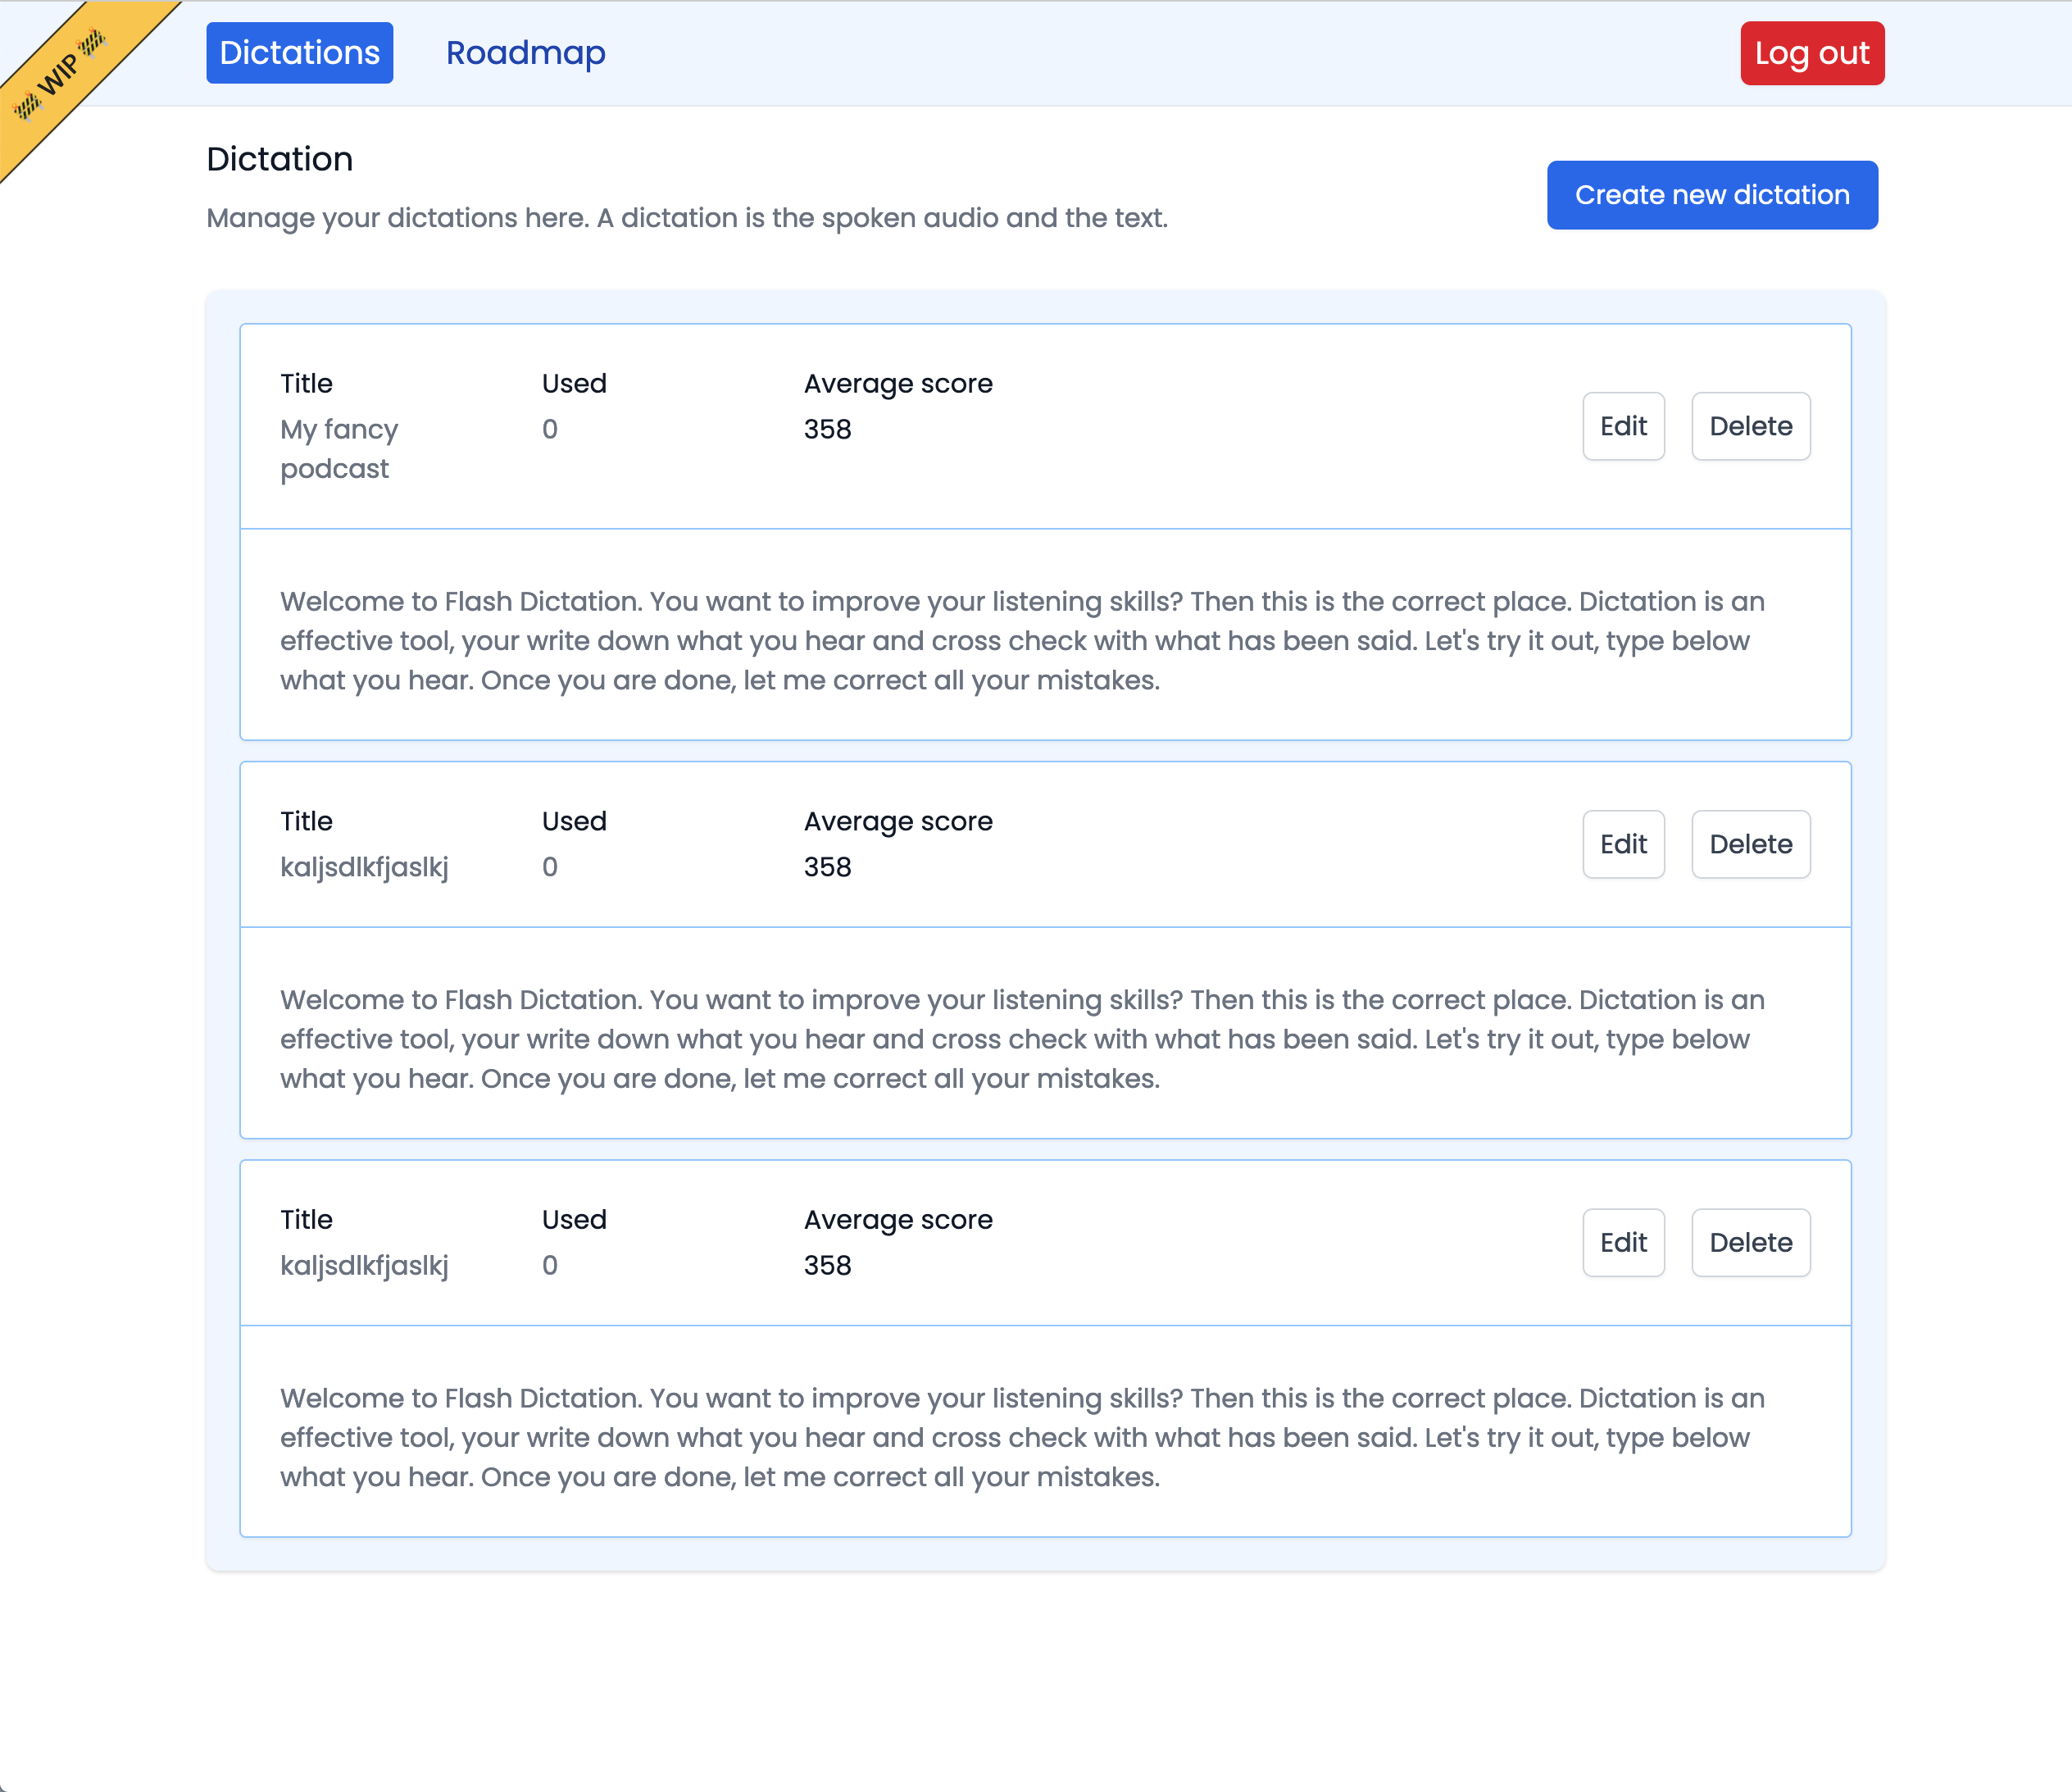Delete the last dictation in the list
This screenshot has height=1792, width=2072.
tap(1750, 1242)
